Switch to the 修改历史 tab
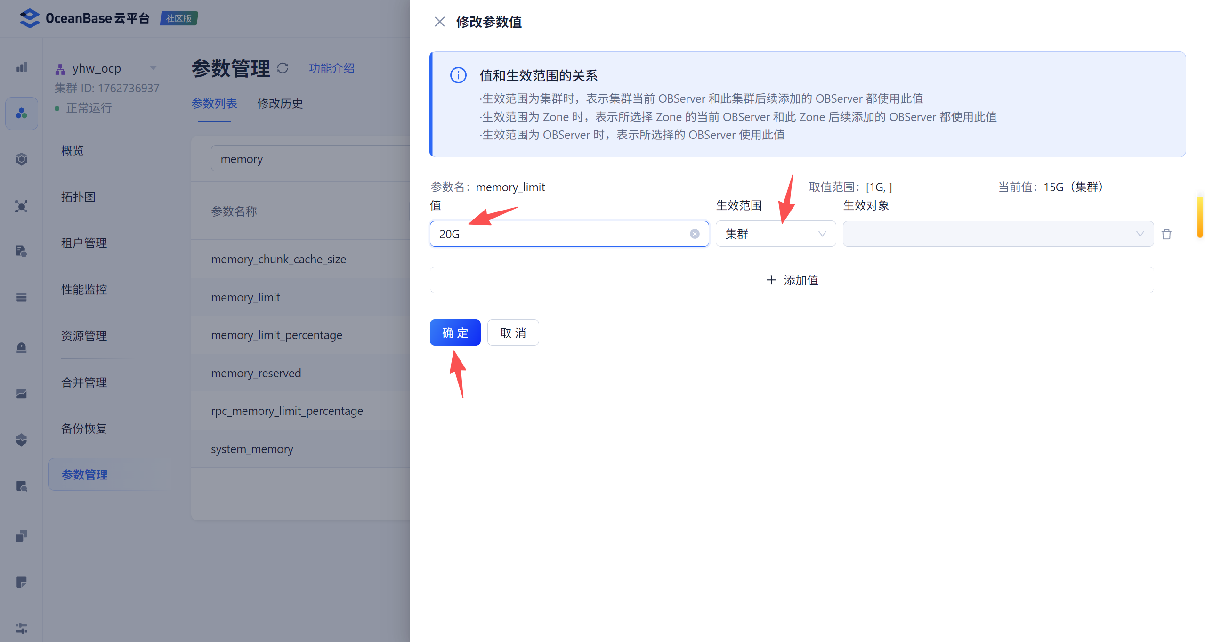The image size is (1205, 642). [x=280, y=104]
